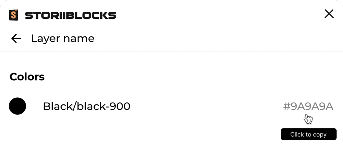
Task: Select the Black/black-900 color row label
Action: tap(86, 106)
